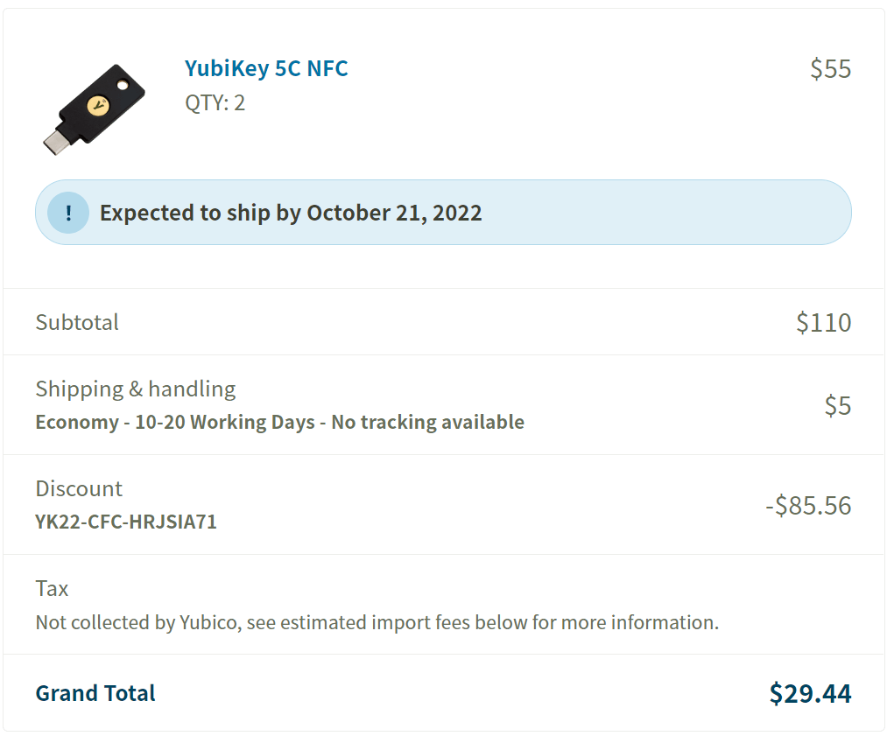Click the Tax label
Screen dimensions: 894x736
pos(52,588)
